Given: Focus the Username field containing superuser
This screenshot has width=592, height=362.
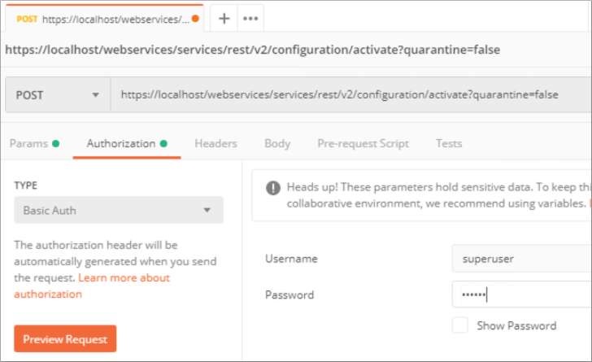Looking at the screenshot, I should (x=521, y=259).
